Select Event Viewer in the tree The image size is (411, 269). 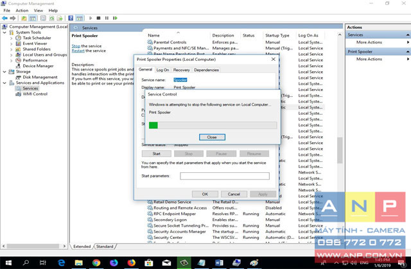click(35, 44)
